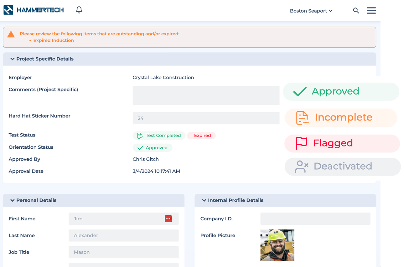Collapse the Project Specific Details section
The height and width of the screenshot is (267, 404).
tap(12, 59)
